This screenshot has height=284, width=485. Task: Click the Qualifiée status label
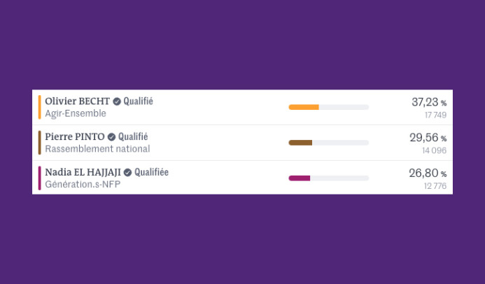coord(151,172)
